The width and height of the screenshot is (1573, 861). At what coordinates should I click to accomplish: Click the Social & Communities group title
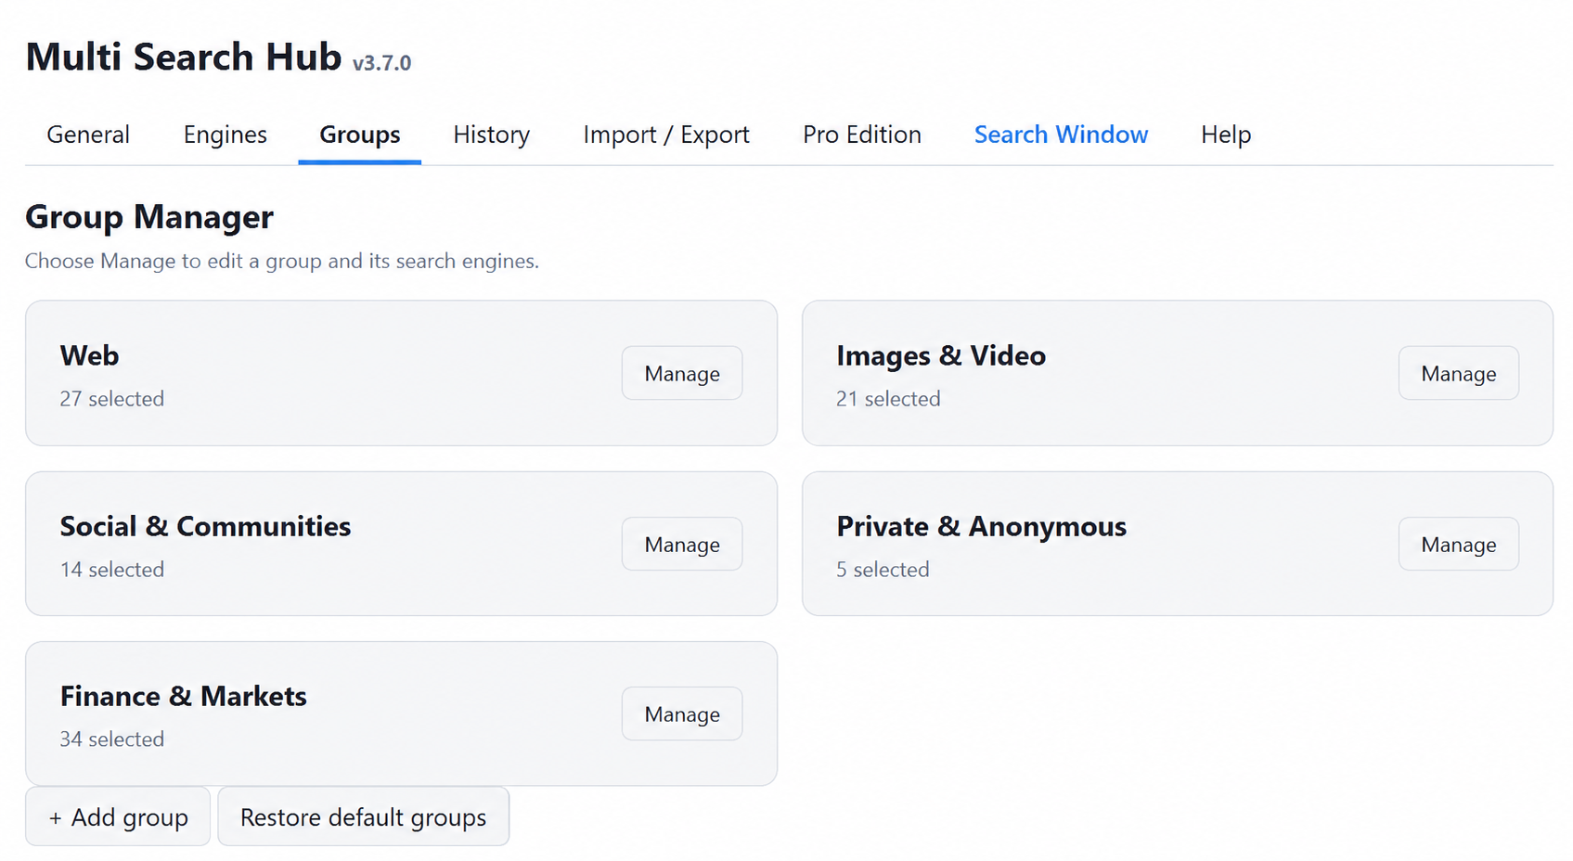(x=206, y=526)
